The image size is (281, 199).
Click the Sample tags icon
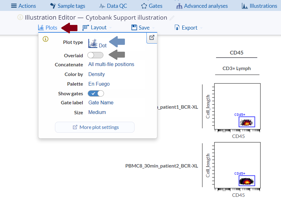coord(53,6)
